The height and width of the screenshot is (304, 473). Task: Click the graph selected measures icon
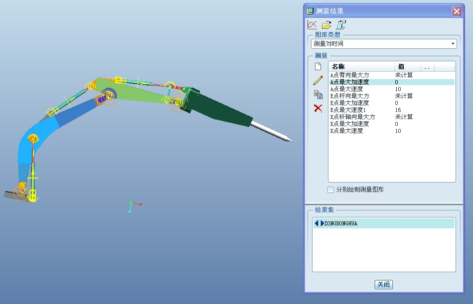click(312, 25)
